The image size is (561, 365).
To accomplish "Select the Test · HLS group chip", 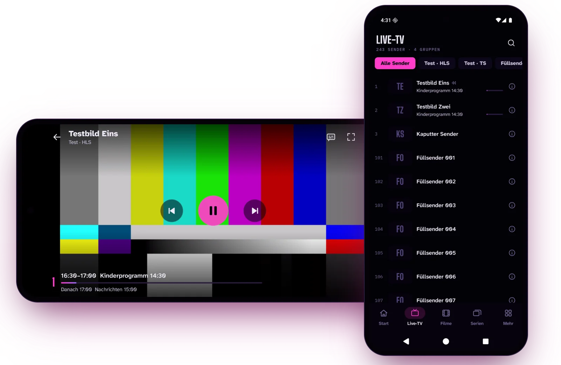I will coord(437,63).
